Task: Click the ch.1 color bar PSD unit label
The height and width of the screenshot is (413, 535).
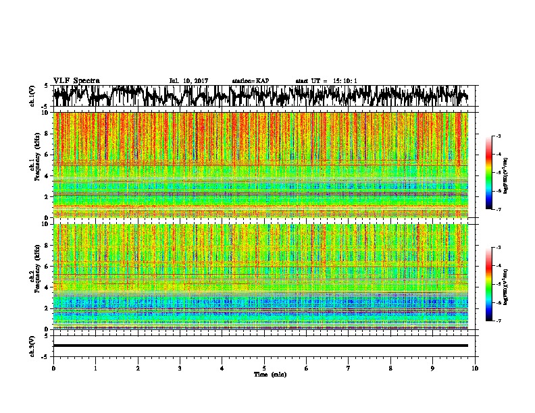Action: click(505, 175)
